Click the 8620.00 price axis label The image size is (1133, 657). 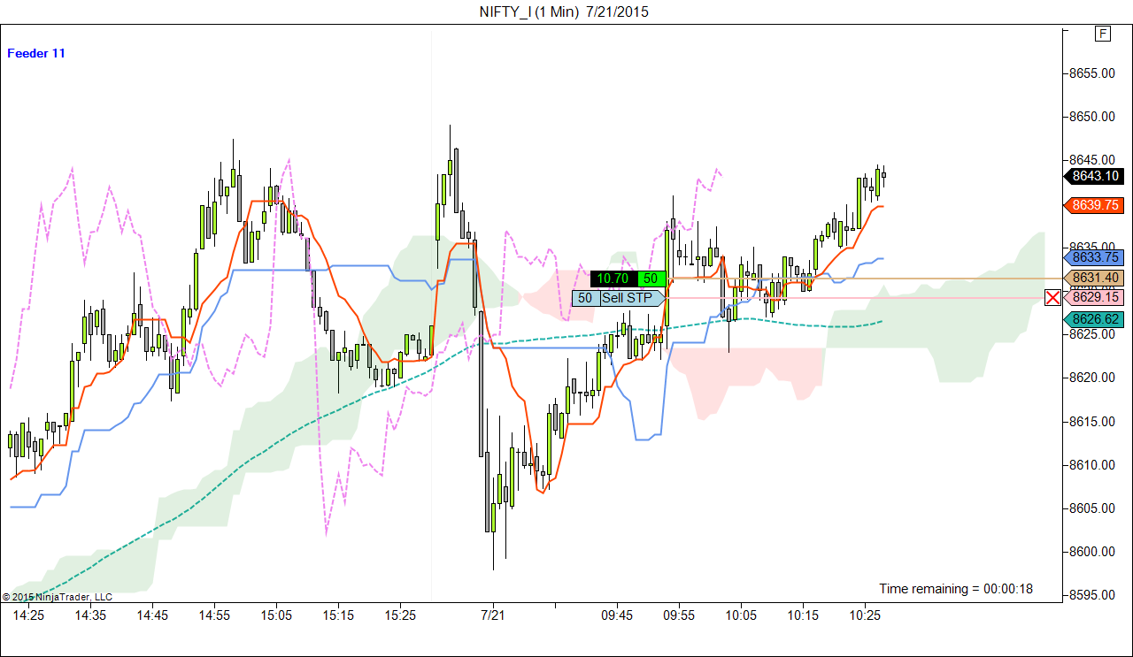coord(1094,378)
